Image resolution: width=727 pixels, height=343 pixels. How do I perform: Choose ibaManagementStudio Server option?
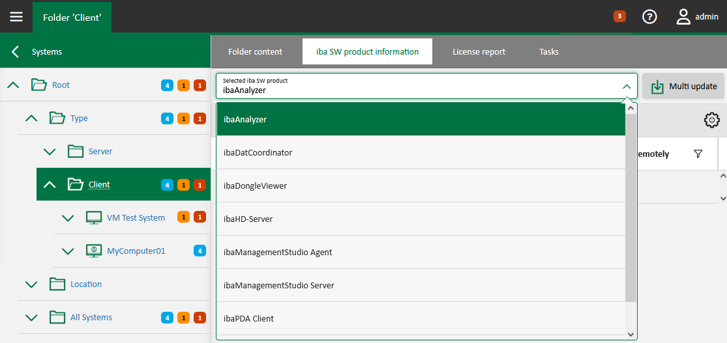(x=421, y=285)
